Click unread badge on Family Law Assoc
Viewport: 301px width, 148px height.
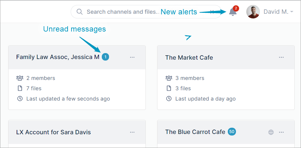tap(105, 57)
